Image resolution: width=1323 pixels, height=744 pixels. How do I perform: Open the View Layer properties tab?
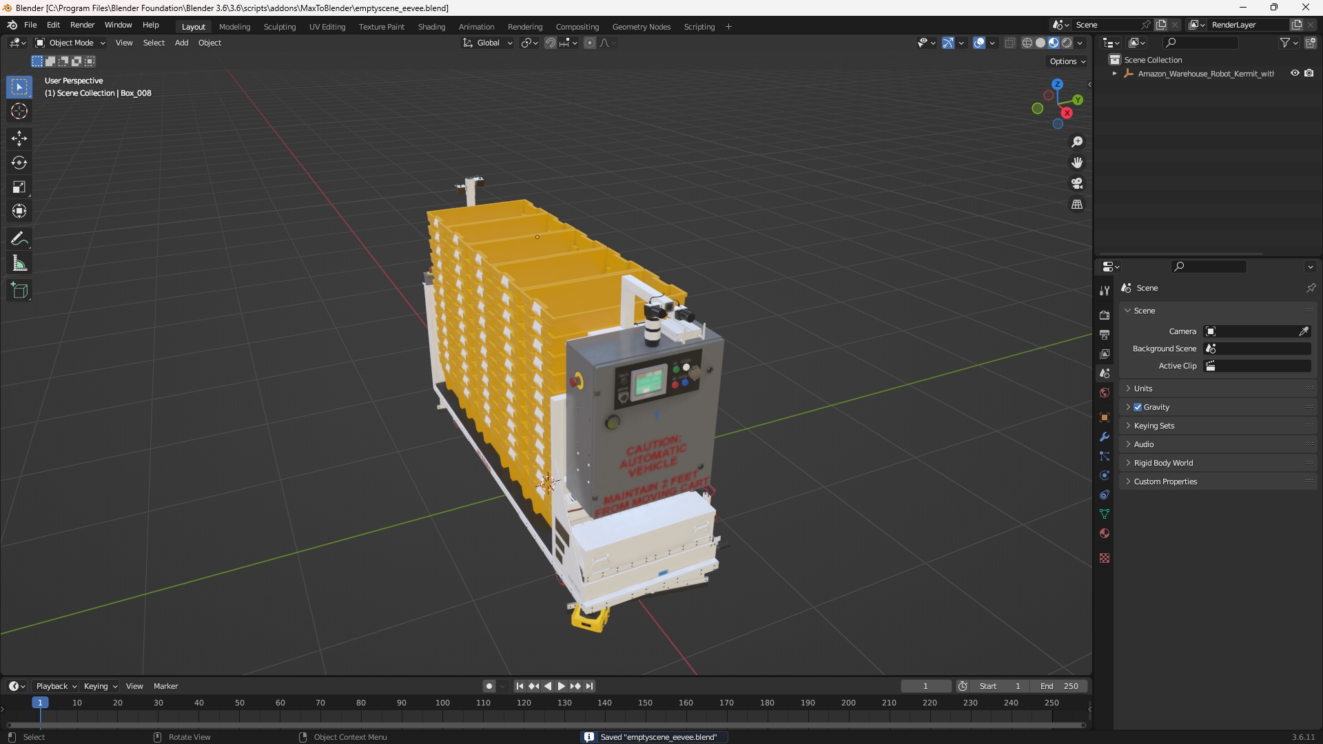[1105, 353]
